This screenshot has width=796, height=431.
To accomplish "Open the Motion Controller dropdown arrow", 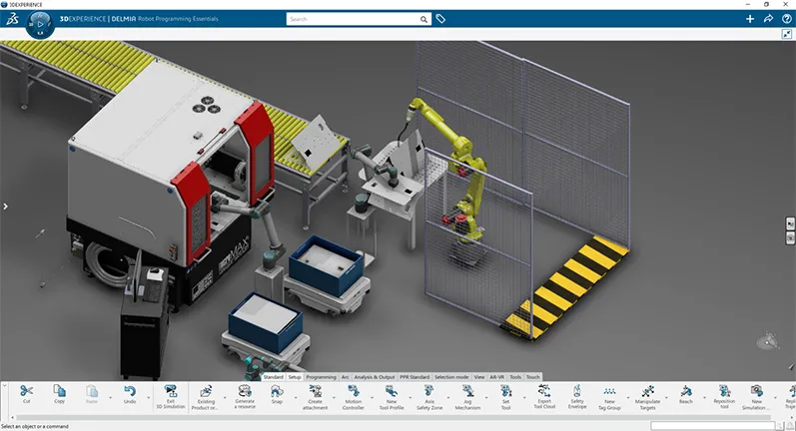I will pyautogui.click(x=373, y=397).
